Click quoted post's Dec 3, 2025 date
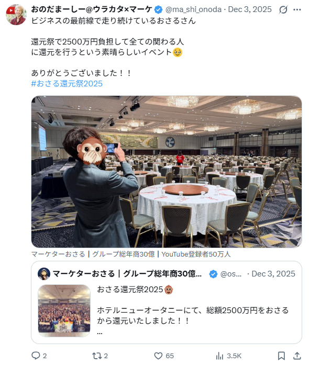 [273, 274]
